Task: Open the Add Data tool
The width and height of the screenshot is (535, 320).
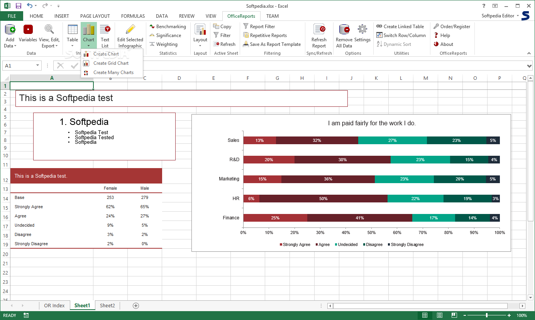Action: coord(10,36)
